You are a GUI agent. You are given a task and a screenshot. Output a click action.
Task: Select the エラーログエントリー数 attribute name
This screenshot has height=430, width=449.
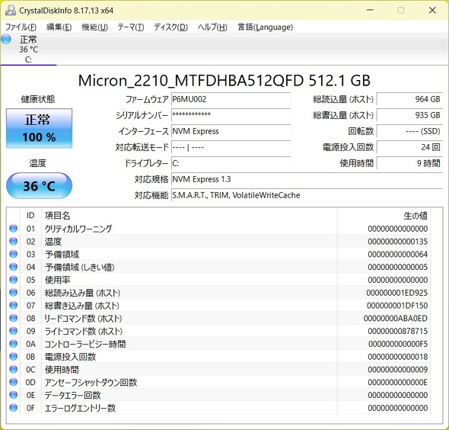click(x=80, y=408)
